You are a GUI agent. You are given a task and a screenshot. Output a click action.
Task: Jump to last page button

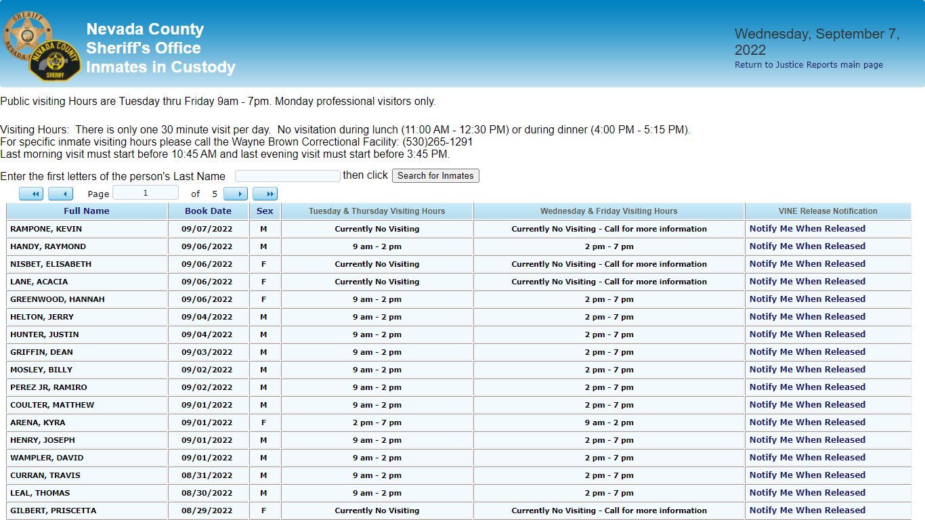265,194
